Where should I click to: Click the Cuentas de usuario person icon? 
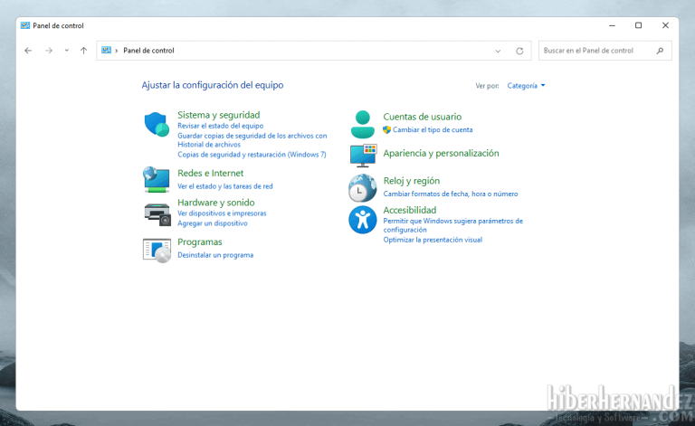[x=363, y=124]
